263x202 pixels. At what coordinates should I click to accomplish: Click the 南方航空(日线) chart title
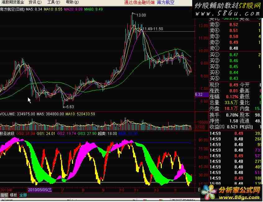tap(12, 9)
